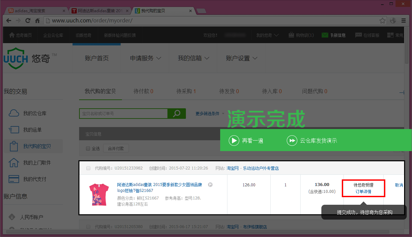Switch to 待付款 tab

tap(143, 91)
